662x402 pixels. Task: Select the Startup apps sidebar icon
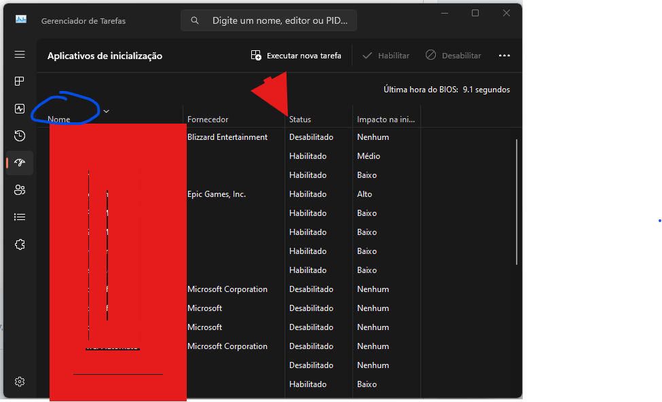pyautogui.click(x=20, y=163)
